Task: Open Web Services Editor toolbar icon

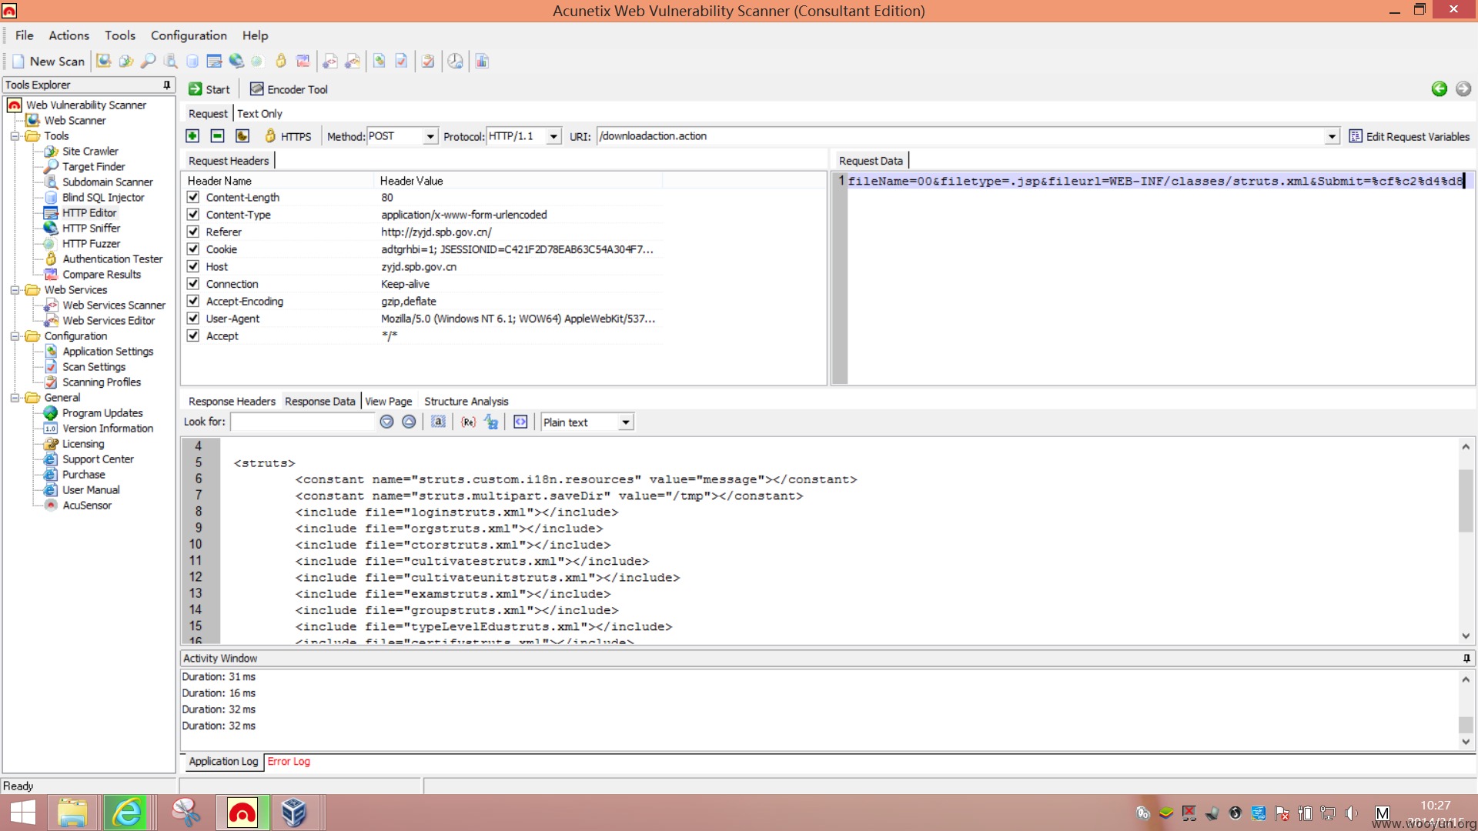Action: [x=353, y=61]
